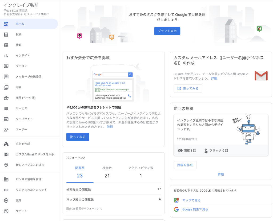273x221 pixels.
Task: Open the ホーム menu item
Action: [29, 24]
